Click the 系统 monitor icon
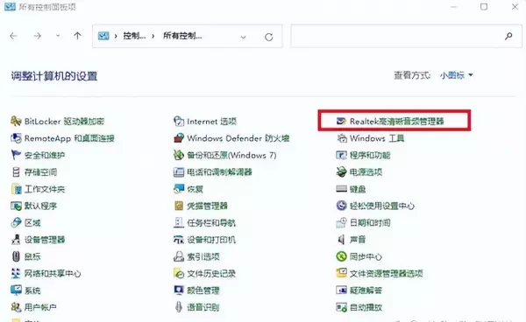The image size is (526, 322). click(x=16, y=290)
